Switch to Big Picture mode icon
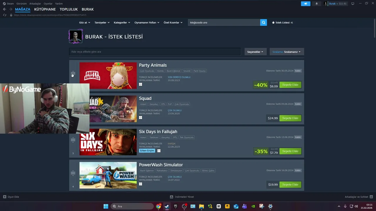 (x=353, y=4)
